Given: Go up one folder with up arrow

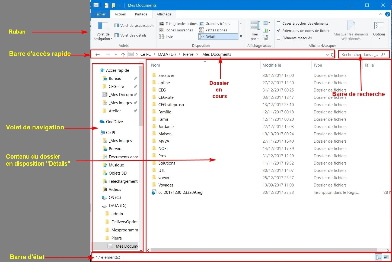Looking at the screenshot, I should click(x=123, y=55).
